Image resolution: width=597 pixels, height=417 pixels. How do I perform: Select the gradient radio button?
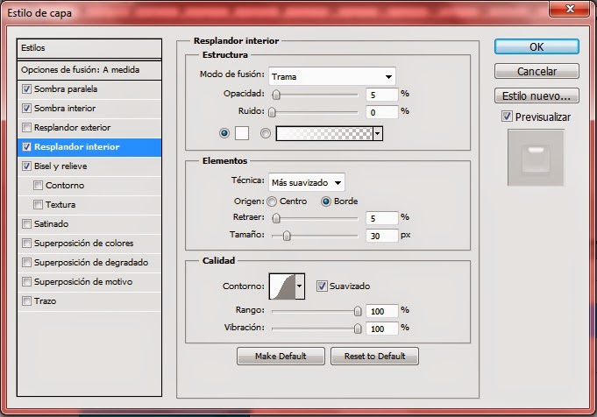tap(266, 133)
